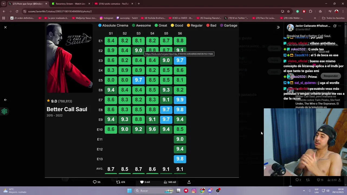The image size is (347, 195).
Task: Open the browser profile avatar
Action: pos(336,11)
